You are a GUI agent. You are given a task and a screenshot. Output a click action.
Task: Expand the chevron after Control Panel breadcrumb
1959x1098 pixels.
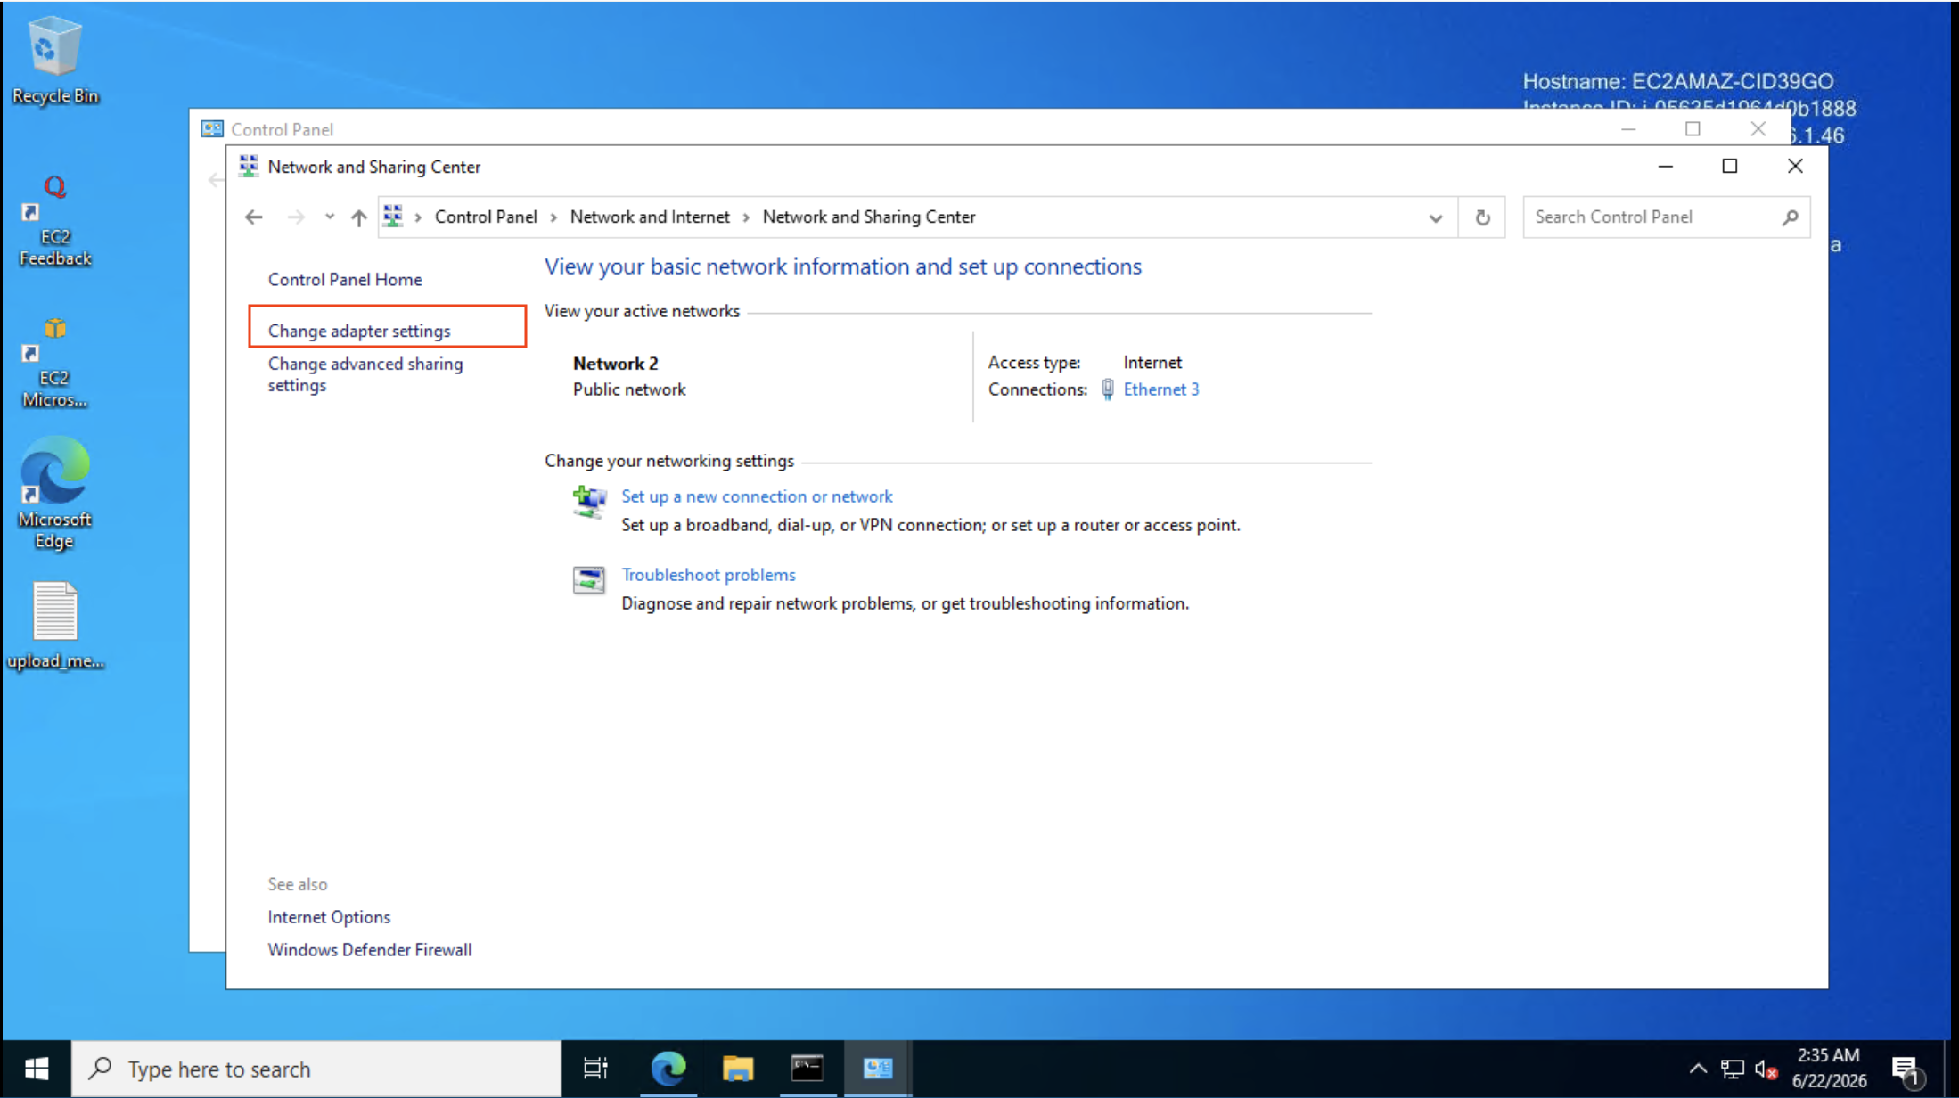tap(553, 217)
